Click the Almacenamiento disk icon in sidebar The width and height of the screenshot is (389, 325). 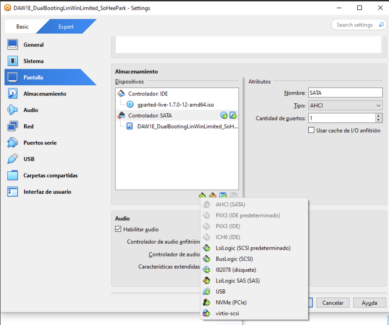point(12,94)
